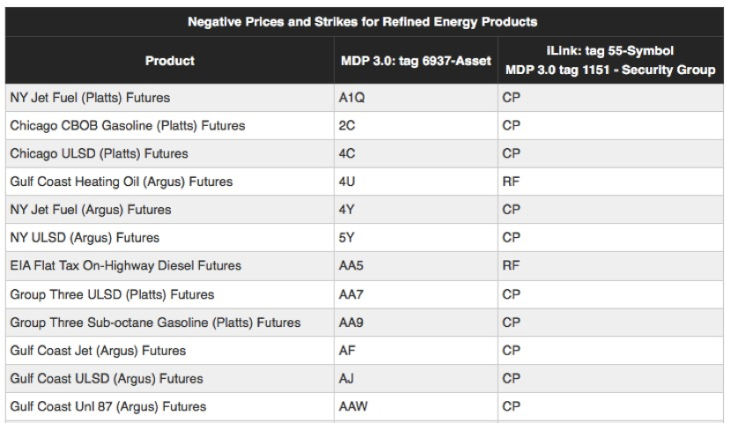Viewport: 731px width, 423px height.
Task: Click the MDP 3.0 tag 6937-Asset header
Action: pyautogui.click(x=414, y=61)
